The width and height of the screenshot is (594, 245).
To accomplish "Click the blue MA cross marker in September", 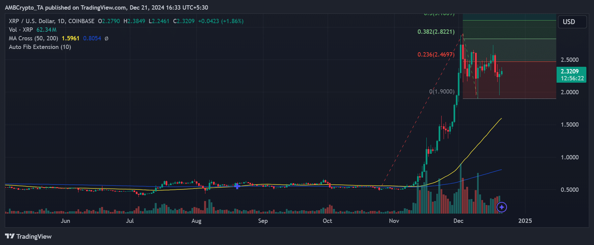I will [237, 186].
